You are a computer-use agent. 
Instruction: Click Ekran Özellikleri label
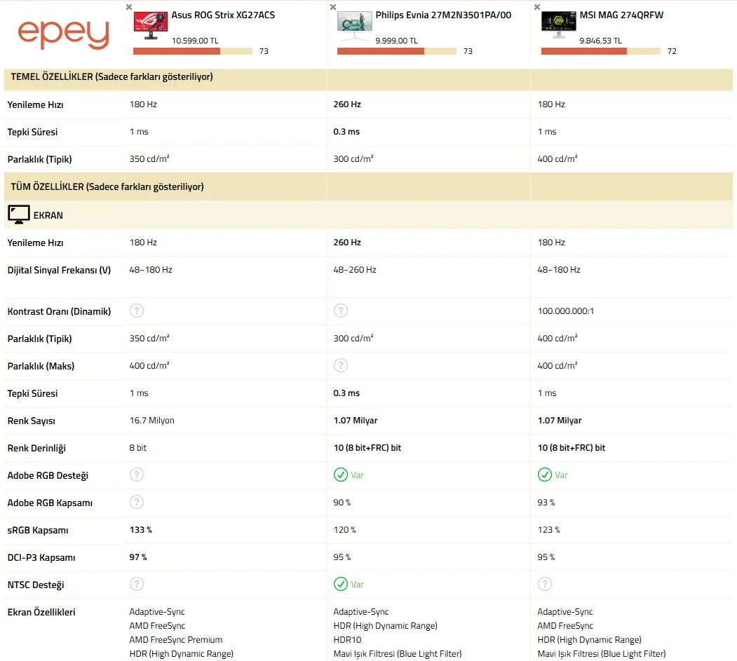[x=41, y=612]
